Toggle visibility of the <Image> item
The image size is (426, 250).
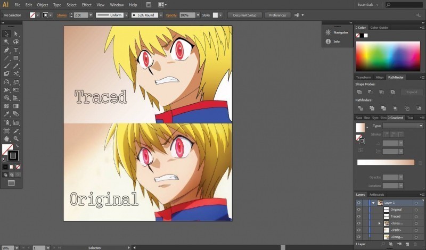pos(358,237)
